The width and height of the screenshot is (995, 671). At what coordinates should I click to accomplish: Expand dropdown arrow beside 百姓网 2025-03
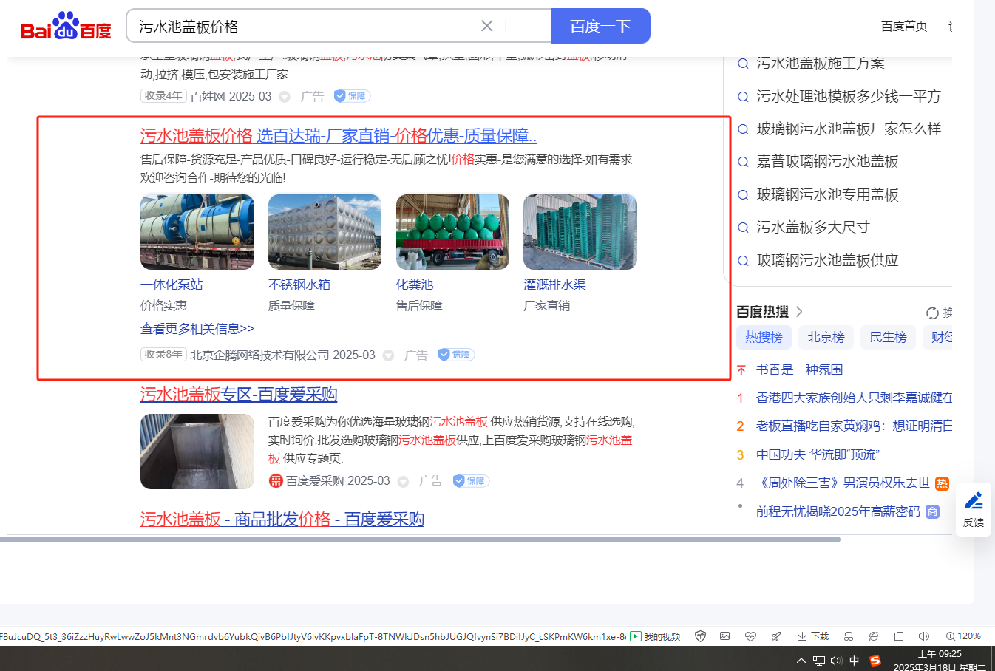pos(285,97)
